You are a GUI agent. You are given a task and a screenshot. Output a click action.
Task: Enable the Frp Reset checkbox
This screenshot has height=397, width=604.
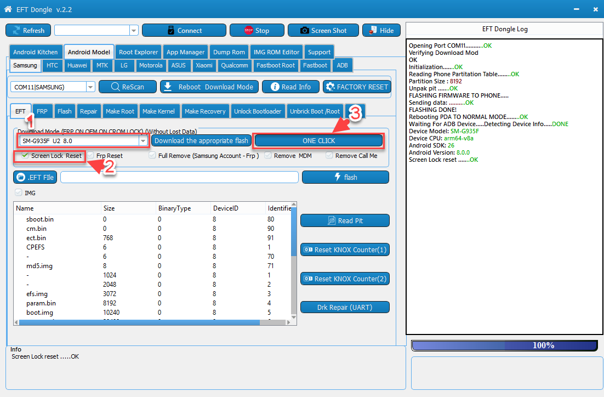(90, 155)
